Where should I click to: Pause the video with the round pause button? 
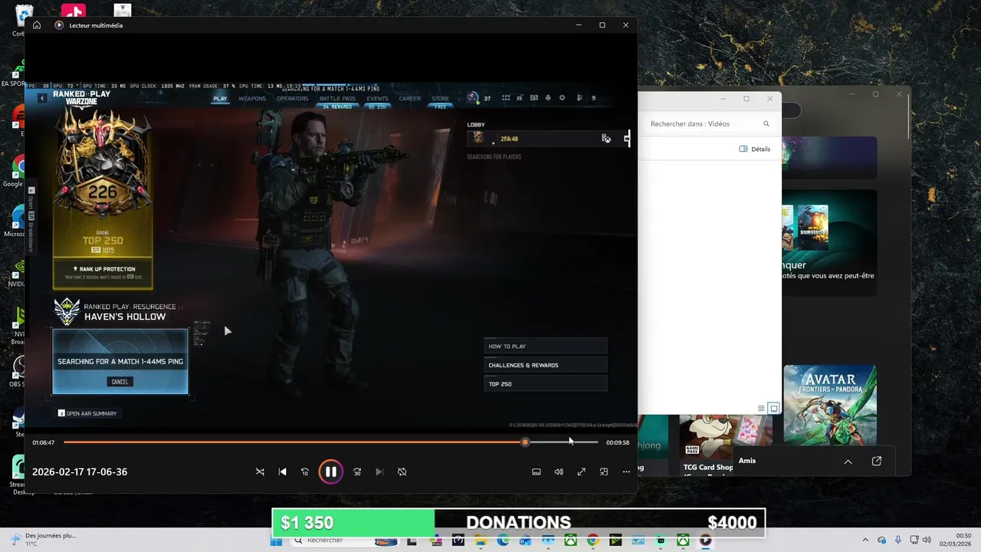330,472
